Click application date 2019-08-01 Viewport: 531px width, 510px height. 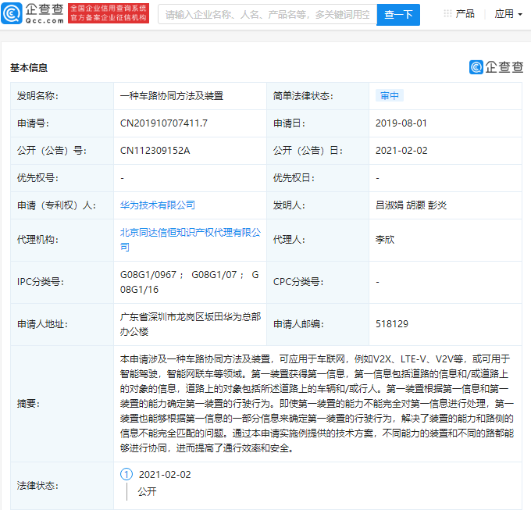tap(401, 123)
